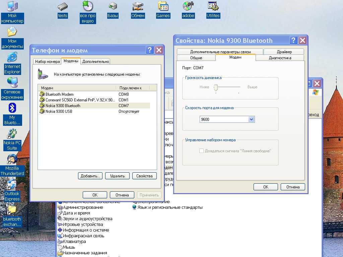This screenshot has width=343, height=257.
Task: Click Отмена in Телефон и модем
Action: click(122, 195)
